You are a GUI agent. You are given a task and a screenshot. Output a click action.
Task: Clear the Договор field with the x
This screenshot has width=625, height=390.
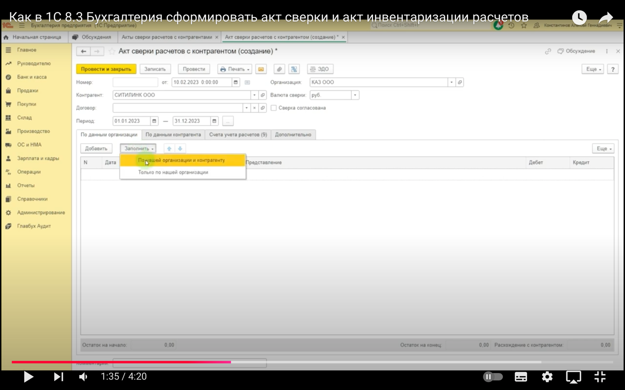[x=255, y=108]
